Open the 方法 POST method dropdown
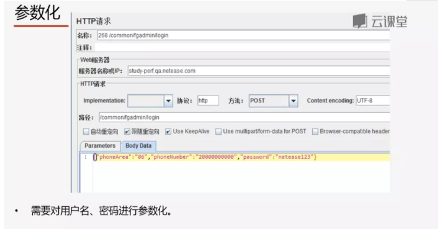Image resolution: width=440 pixels, height=229 pixels. pyautogui.click(x=273, y=101)
